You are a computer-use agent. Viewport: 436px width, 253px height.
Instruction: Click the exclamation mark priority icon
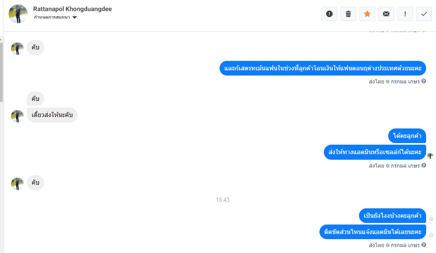[405, 13]
